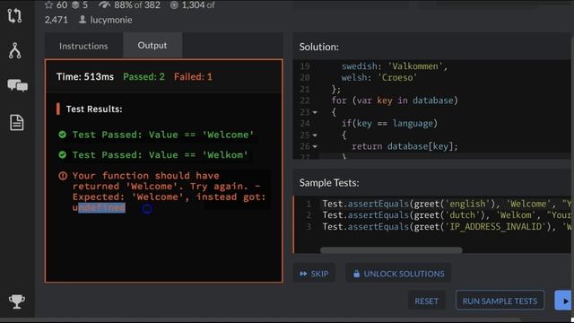The height and width of the screenshot is (323, 574).
Task: Click the author user icon beside lucymonie
Action: (x=83, y=20)
